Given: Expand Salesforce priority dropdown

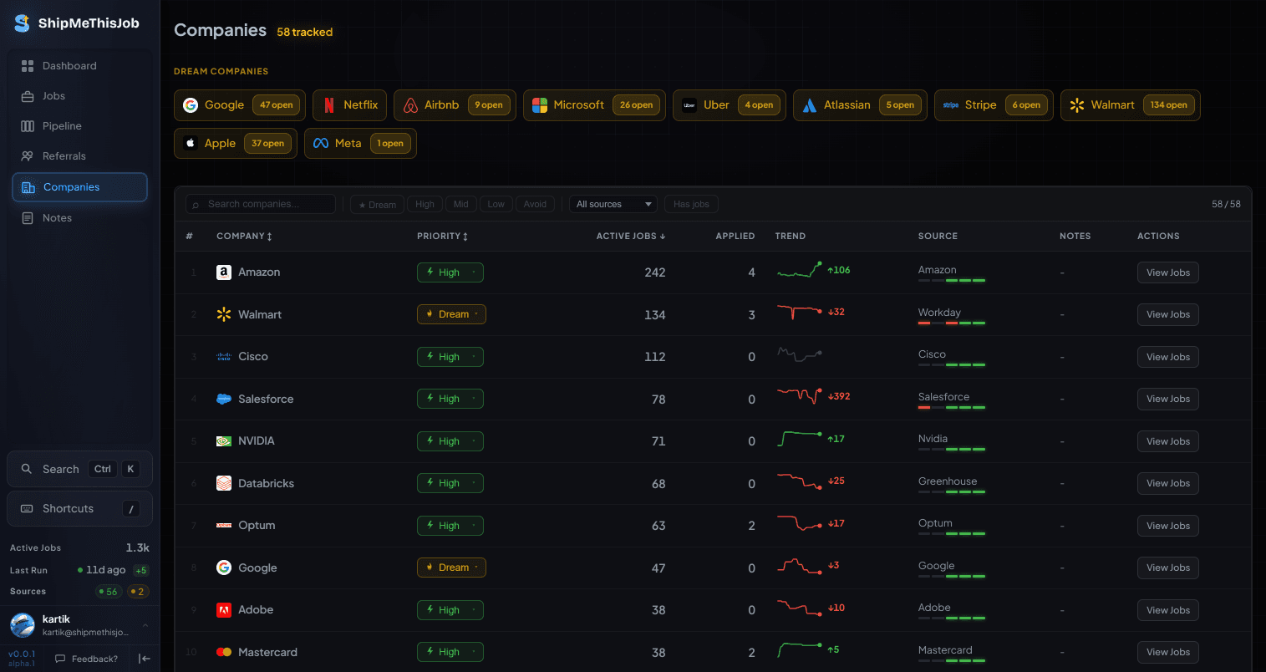Looking at the screenshot, I should [x=450, y=399].
